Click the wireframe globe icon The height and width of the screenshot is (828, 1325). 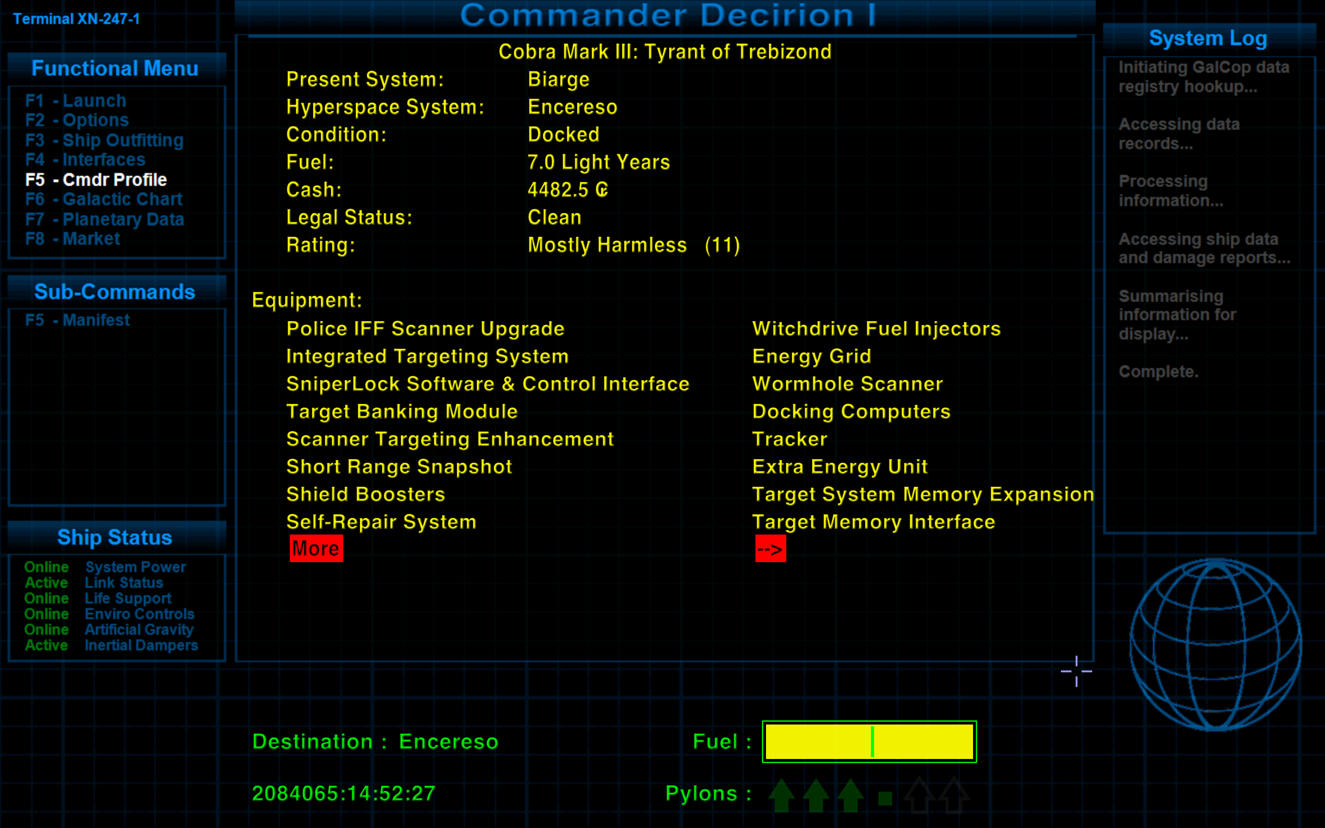[1215, 644]
